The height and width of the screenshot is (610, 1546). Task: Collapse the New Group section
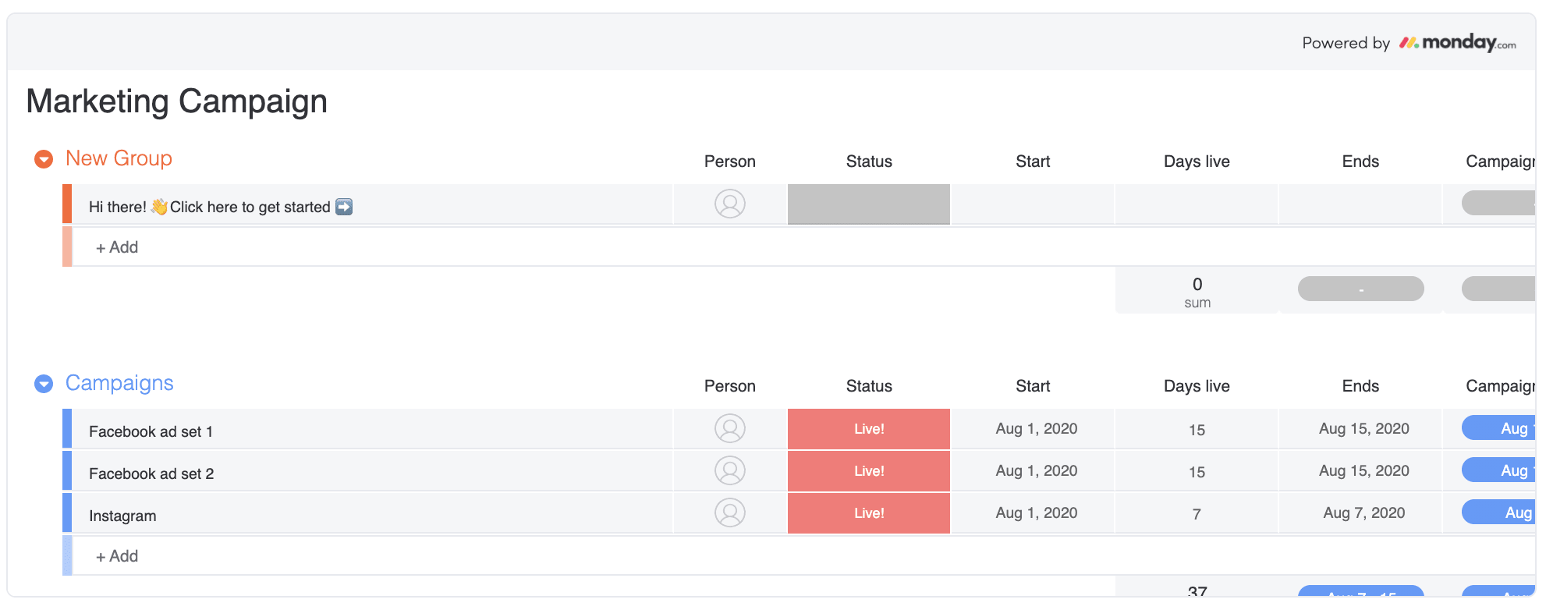[x=44, y=159]
